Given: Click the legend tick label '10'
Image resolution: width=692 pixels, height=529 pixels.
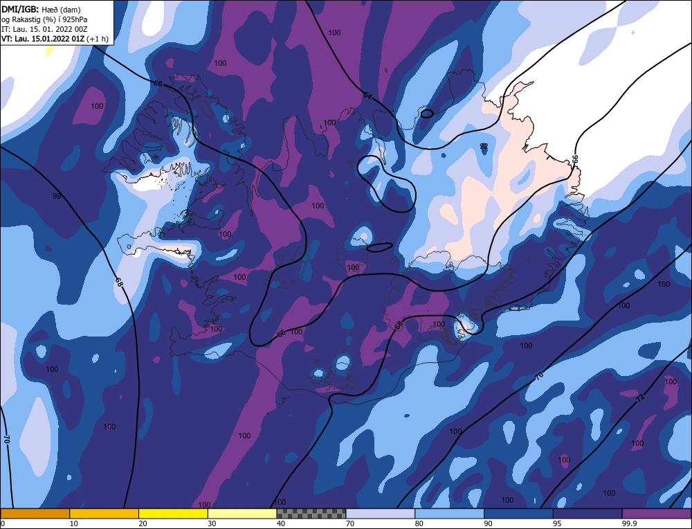Looking at the screenshot, I should pos(74,523).
